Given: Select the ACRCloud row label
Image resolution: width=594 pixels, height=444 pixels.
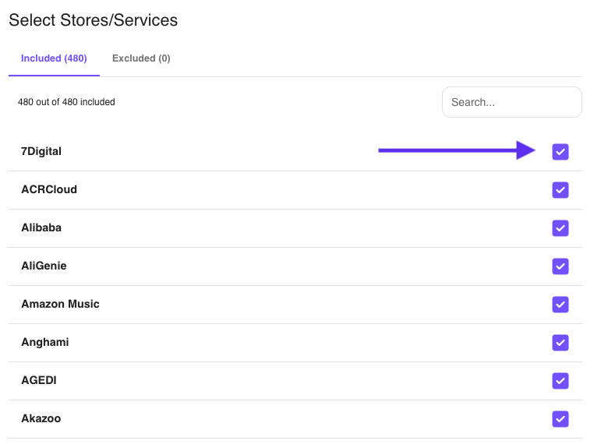Looking at the screenshot, I should tap(49, 189).
